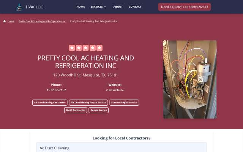The image size is (243, 152).
Task: Click the Website: label
Action: pos(115,85)
